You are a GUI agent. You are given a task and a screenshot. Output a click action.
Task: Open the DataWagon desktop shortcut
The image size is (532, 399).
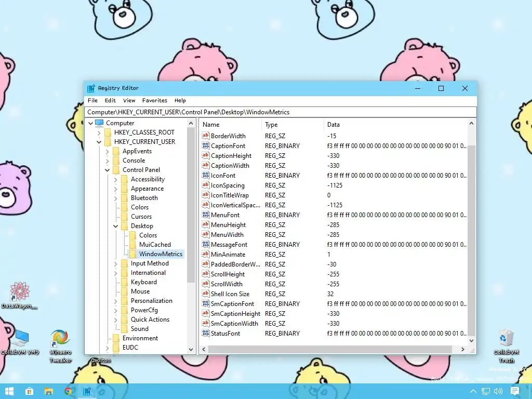click(x=19, y=295)
